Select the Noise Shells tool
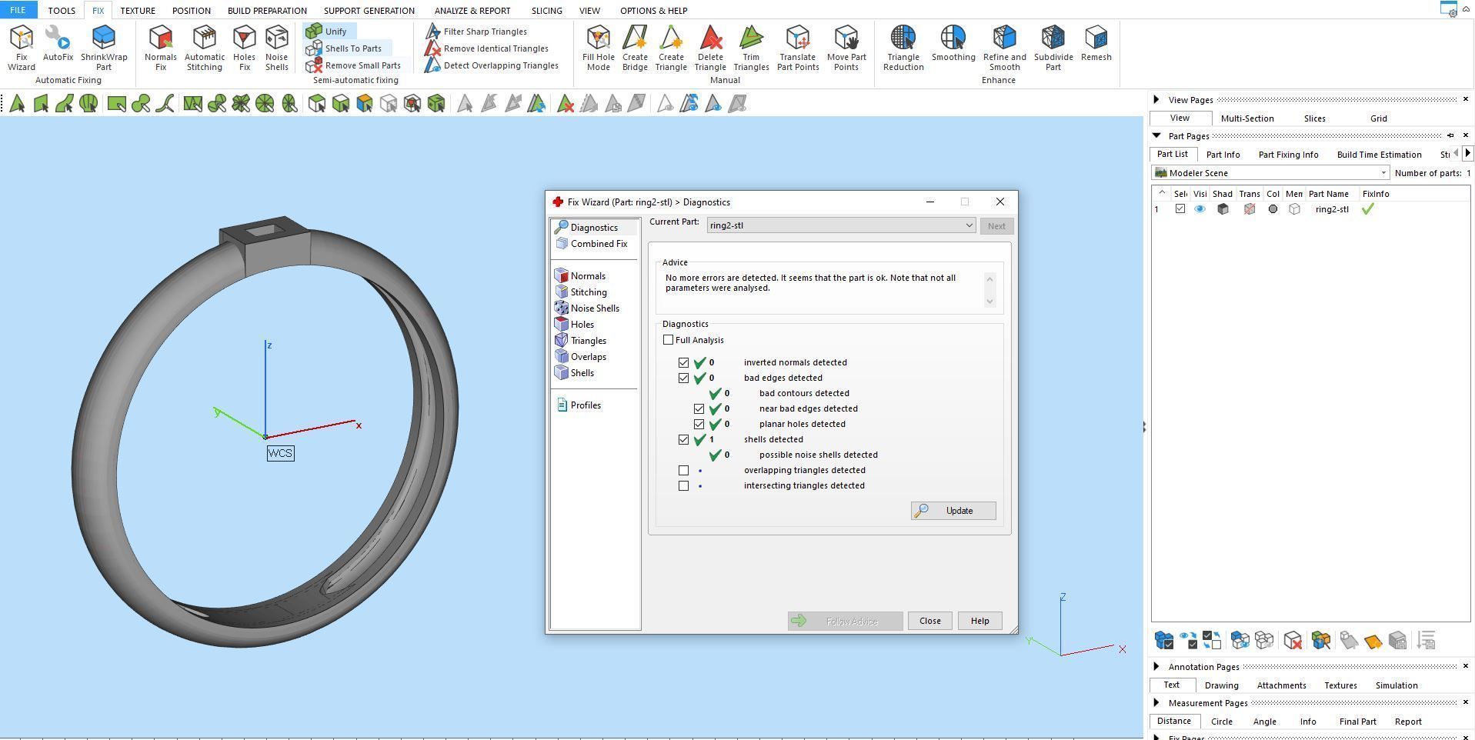This screenshot has height=740, width=1475. tap(276, 48)
